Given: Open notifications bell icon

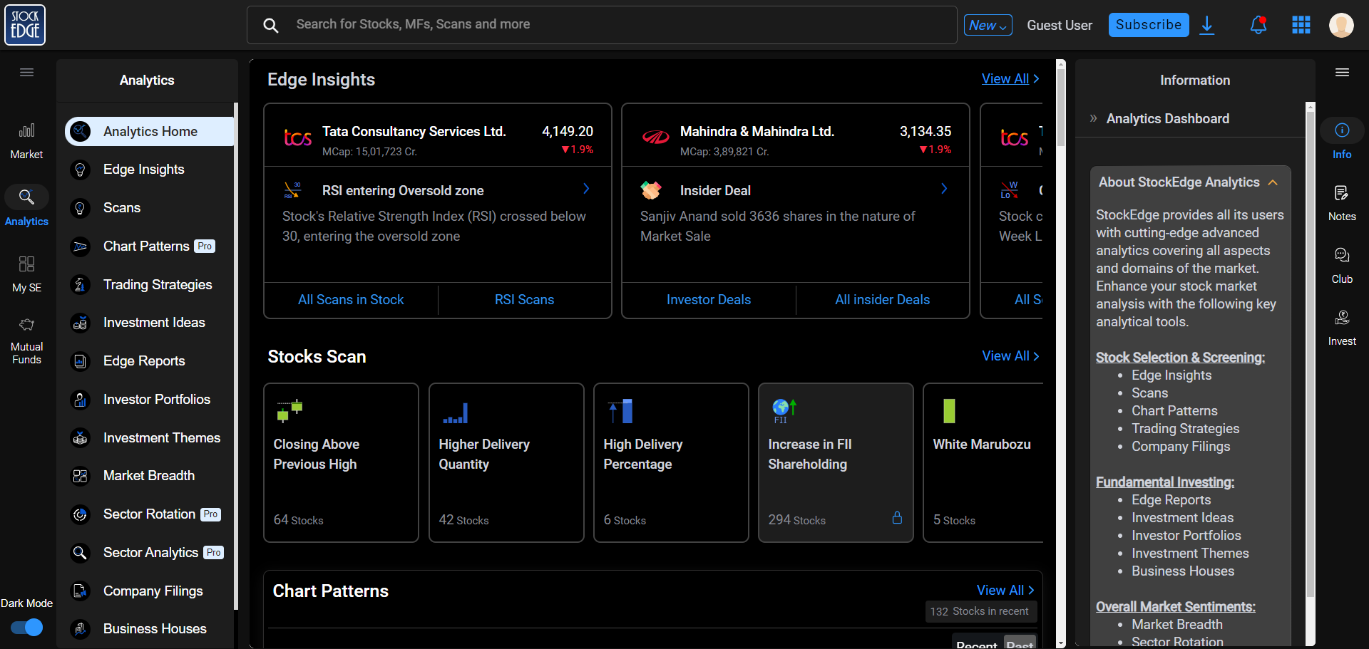Looking at the screenshot, I should pos(1258,25).
